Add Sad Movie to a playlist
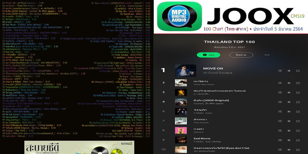308x154 pixels. pos(280,140)
